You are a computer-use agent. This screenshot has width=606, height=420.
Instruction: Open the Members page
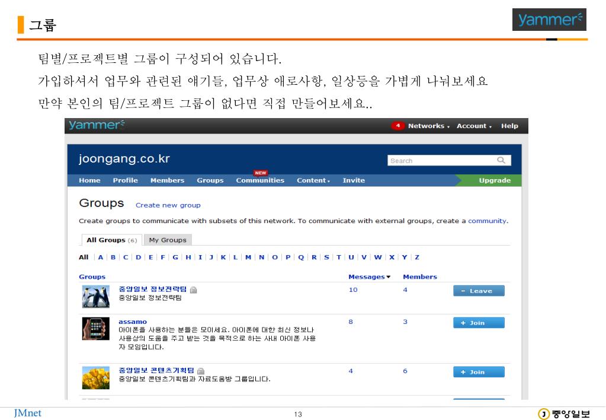(x=167, y=180)
